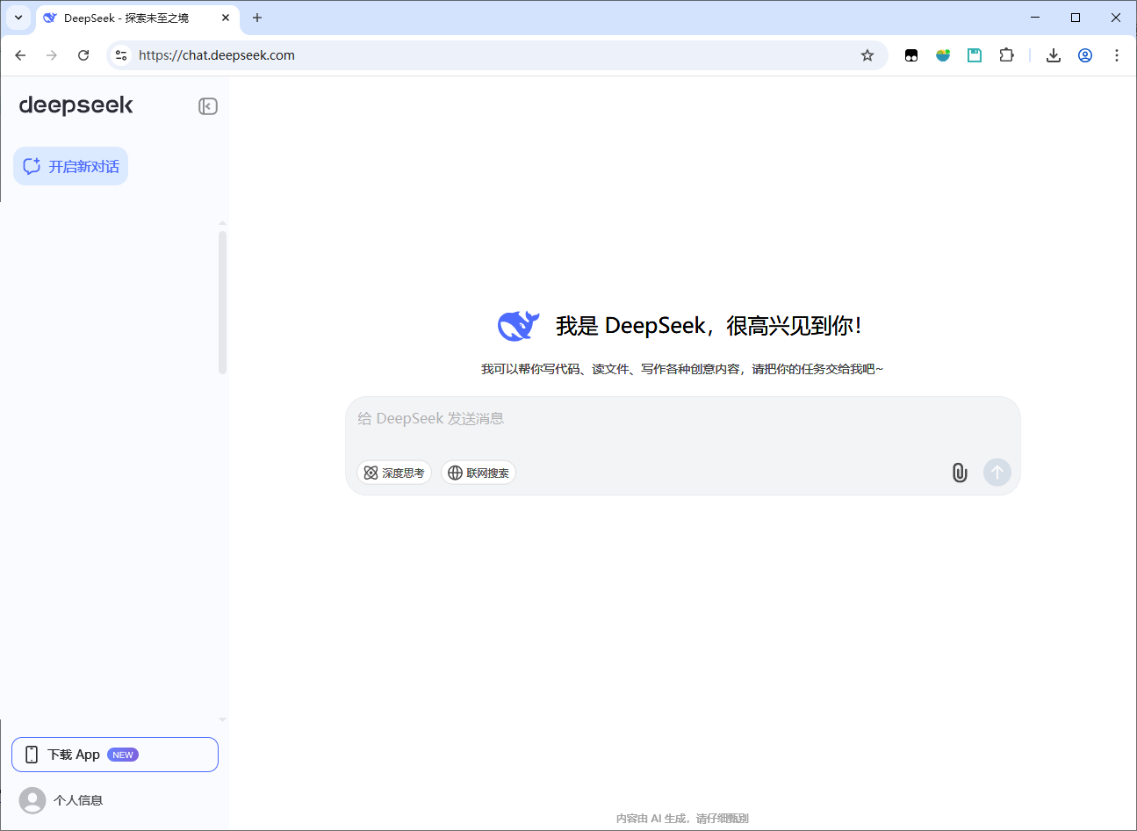Viewport: 1137px width, 831px height.
Task: Toggle 深度思考 deep thinking mode
Action: [394, 473]
